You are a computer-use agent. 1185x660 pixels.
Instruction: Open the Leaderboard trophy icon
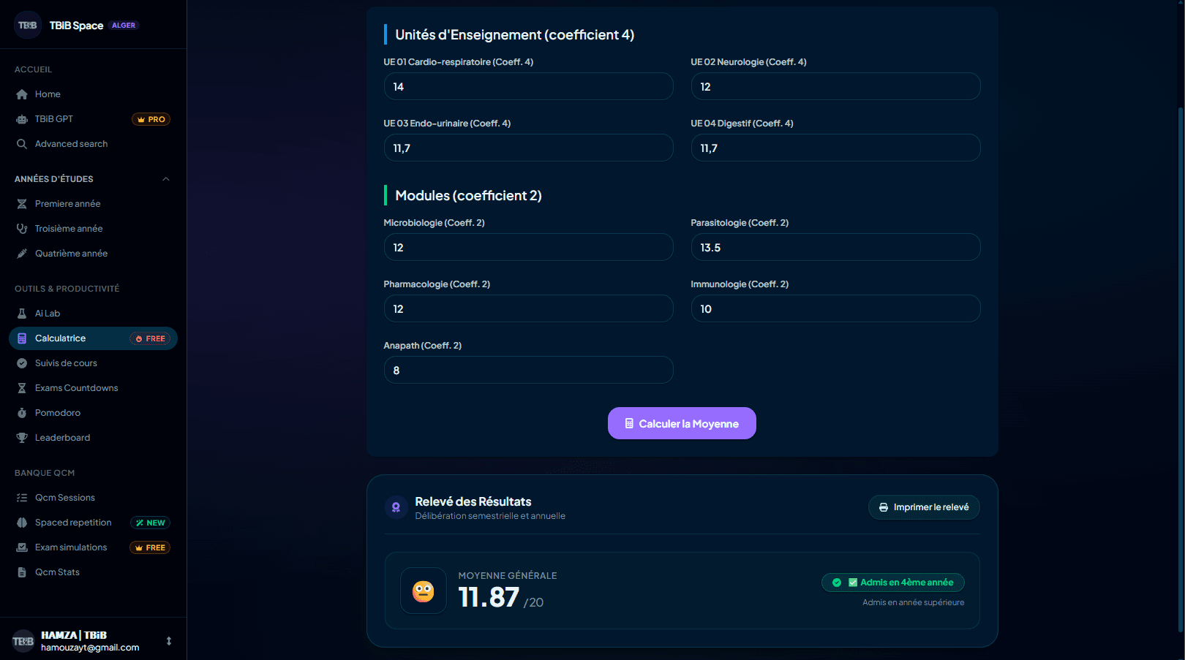tap(22, 438)
